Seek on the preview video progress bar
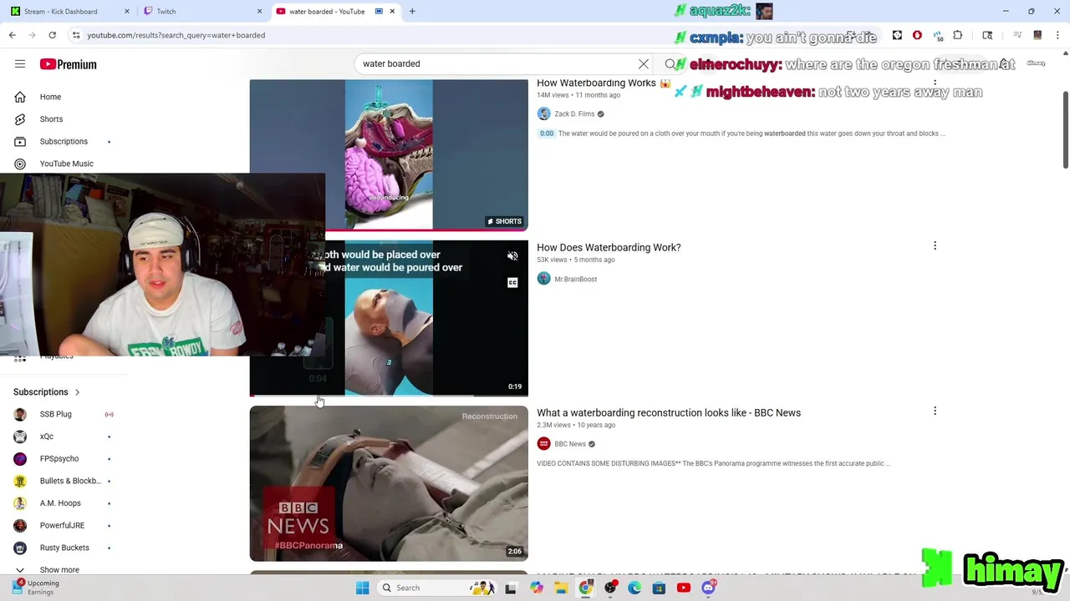1070x601 pixels. pos(389,395)
